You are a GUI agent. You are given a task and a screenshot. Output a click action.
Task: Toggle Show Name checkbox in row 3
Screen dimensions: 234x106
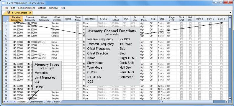coord(78,29)
